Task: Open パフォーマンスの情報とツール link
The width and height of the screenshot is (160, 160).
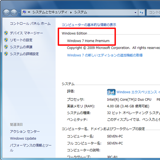Action: coord(30,148)
